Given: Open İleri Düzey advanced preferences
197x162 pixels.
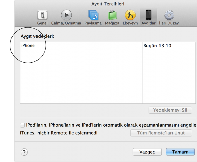Looking at the screenshot, I should coord(169,18).
